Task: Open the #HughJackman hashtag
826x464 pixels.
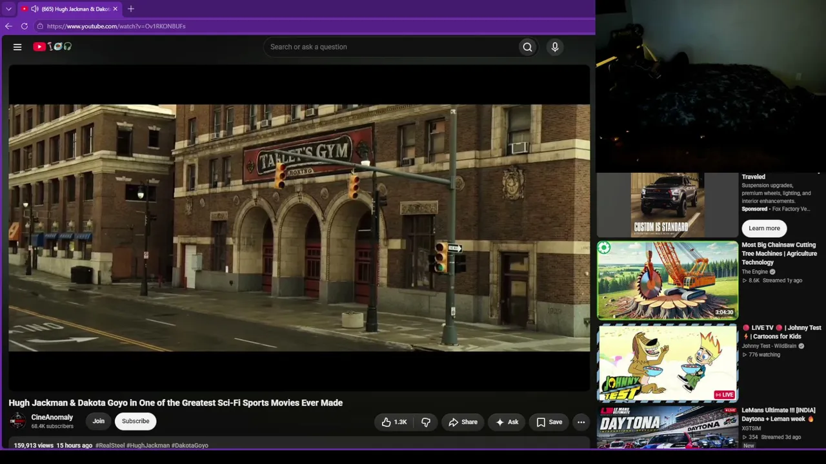Action: click(148, 445)
